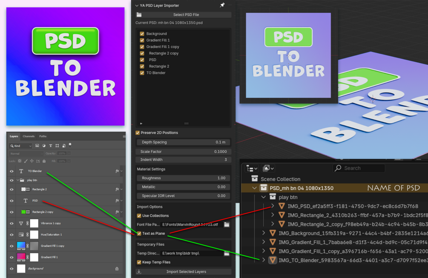Click the fx icon on TO Blender layer
Screen dimensions: 428x278
click(117, 171)
